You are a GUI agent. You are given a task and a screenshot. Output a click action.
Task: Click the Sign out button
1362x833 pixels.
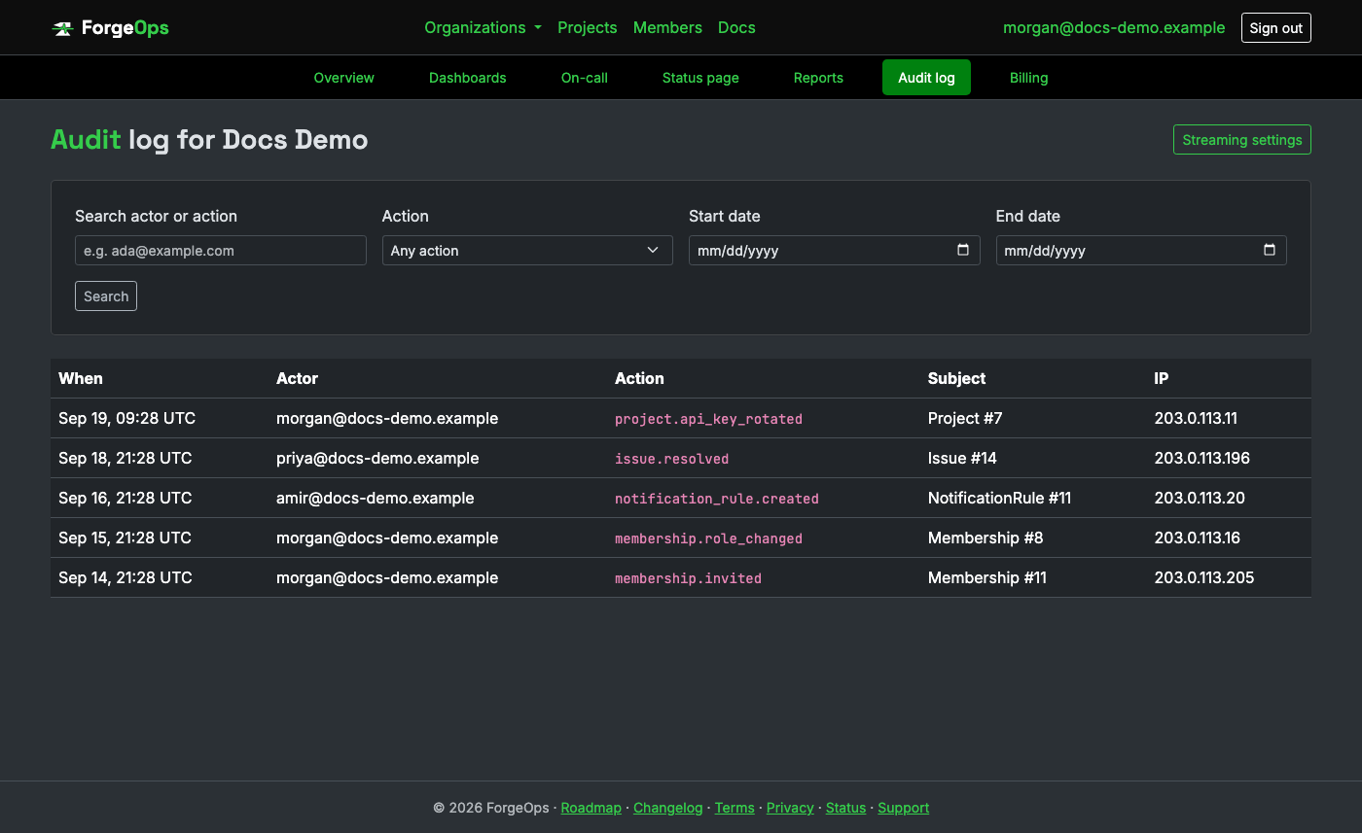coord(1275,28)
